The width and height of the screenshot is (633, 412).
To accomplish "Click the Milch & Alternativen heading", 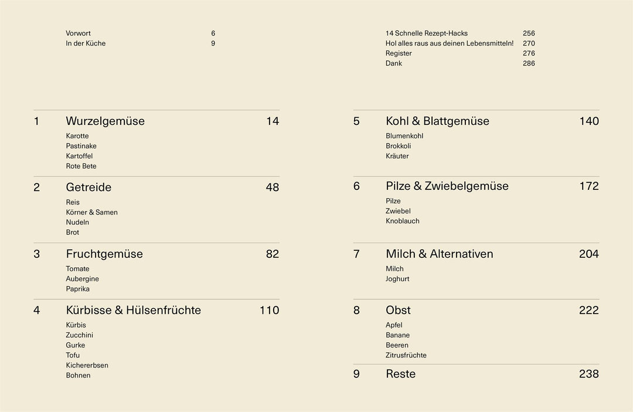I will click(x=439, y=254).
